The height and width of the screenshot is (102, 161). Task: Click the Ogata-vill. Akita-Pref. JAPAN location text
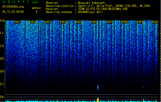114,6
